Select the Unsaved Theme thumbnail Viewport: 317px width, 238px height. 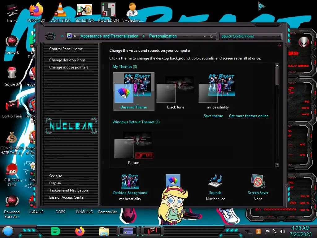pyautogui.click(x=134, y=91)
